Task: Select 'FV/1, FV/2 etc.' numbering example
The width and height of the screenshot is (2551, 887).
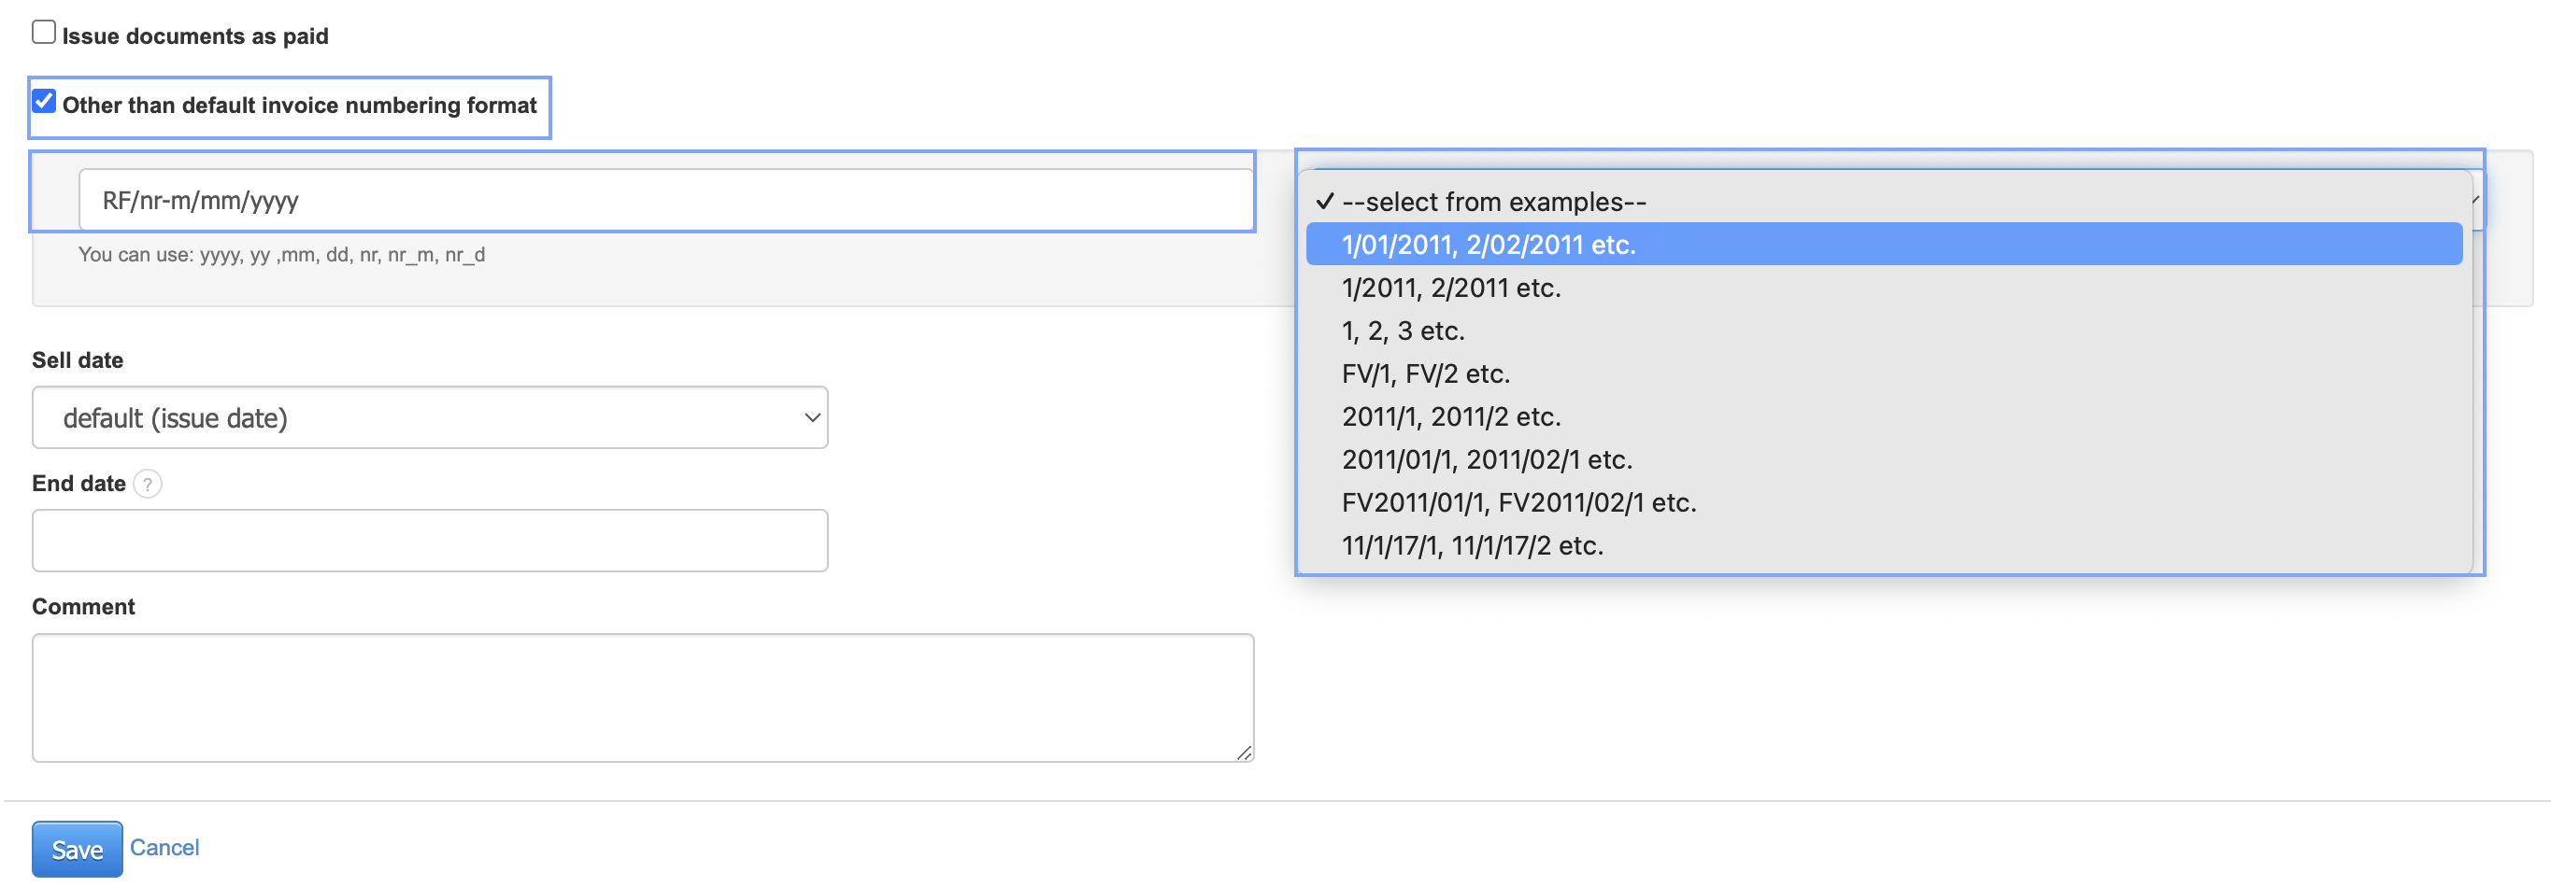Action: coord(1425,374)
